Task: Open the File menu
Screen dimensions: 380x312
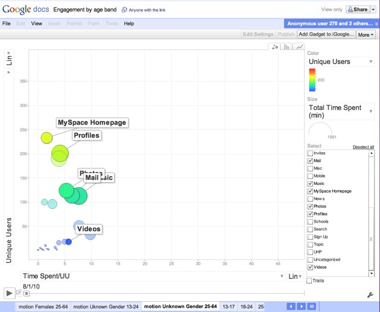Action: click(6, 24)
